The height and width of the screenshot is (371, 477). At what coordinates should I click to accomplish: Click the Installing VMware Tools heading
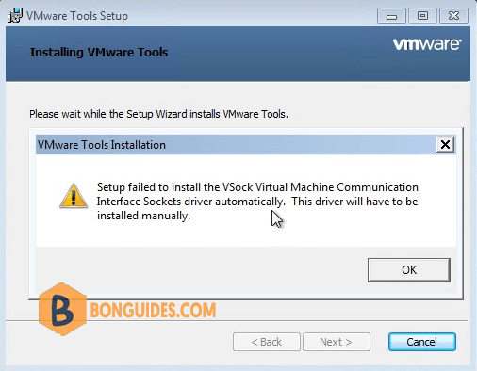pos(99,52)
